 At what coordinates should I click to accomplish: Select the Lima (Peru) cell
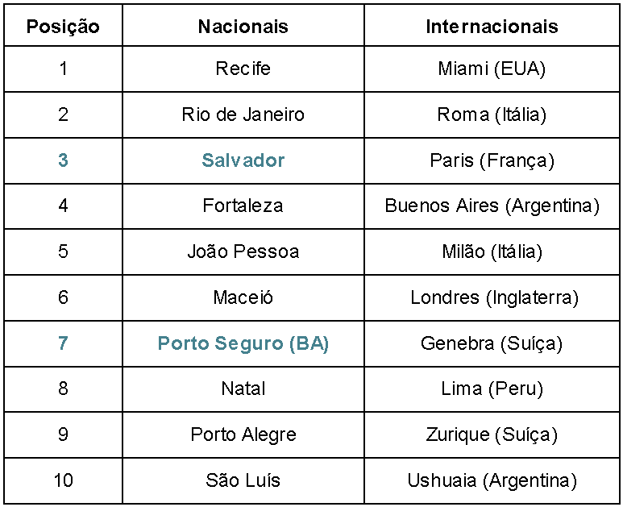pos(492,389)
